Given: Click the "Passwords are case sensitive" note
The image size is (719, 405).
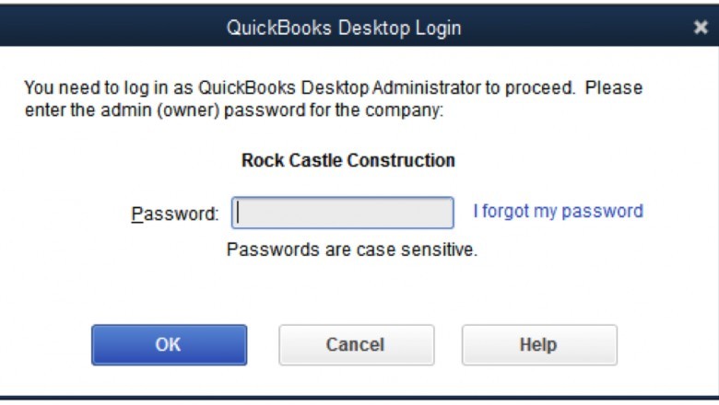Looking at the screenshot, I should click(x=352, y=249).
